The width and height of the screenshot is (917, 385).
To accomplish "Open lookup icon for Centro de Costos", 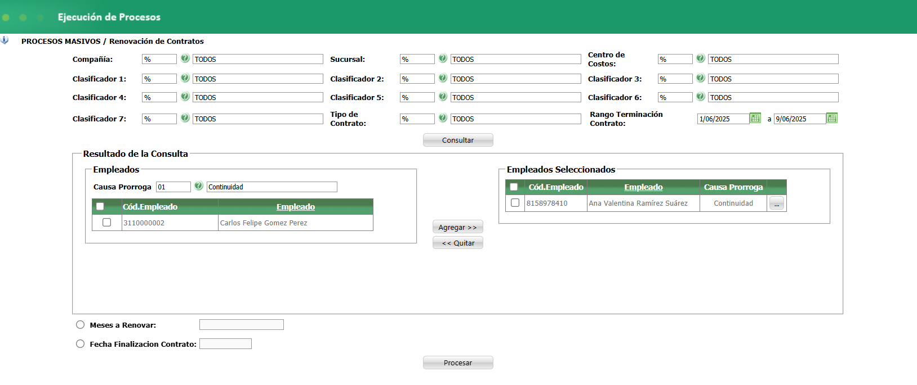I will [700, 58].
